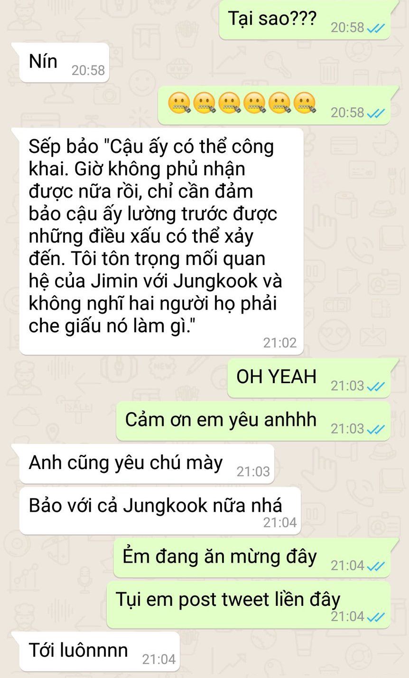Tap the "Bảo với cả Jungkook nữa nhá" message

click(x=159, y=510)
